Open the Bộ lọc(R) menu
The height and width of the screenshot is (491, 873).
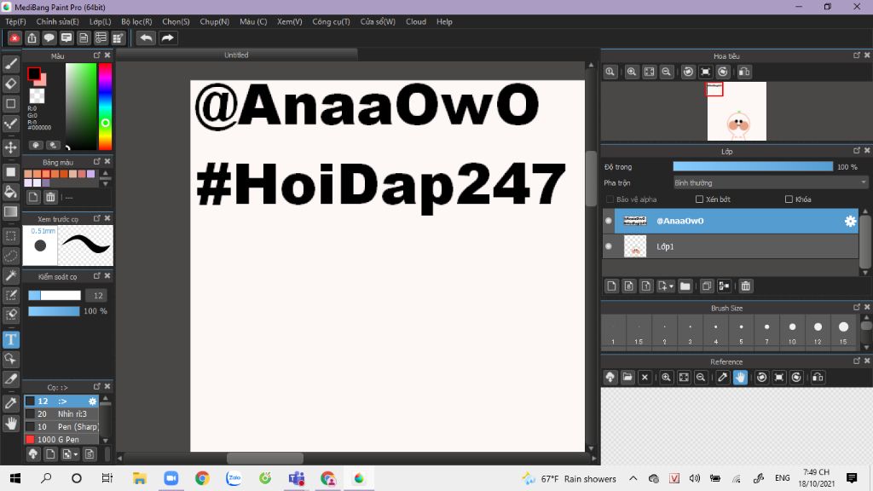click(x=136, y=21)
